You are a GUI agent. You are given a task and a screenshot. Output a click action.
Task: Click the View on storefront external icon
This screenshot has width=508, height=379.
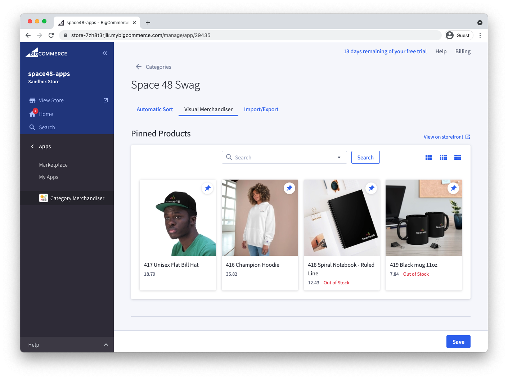[x=468, y=137]
